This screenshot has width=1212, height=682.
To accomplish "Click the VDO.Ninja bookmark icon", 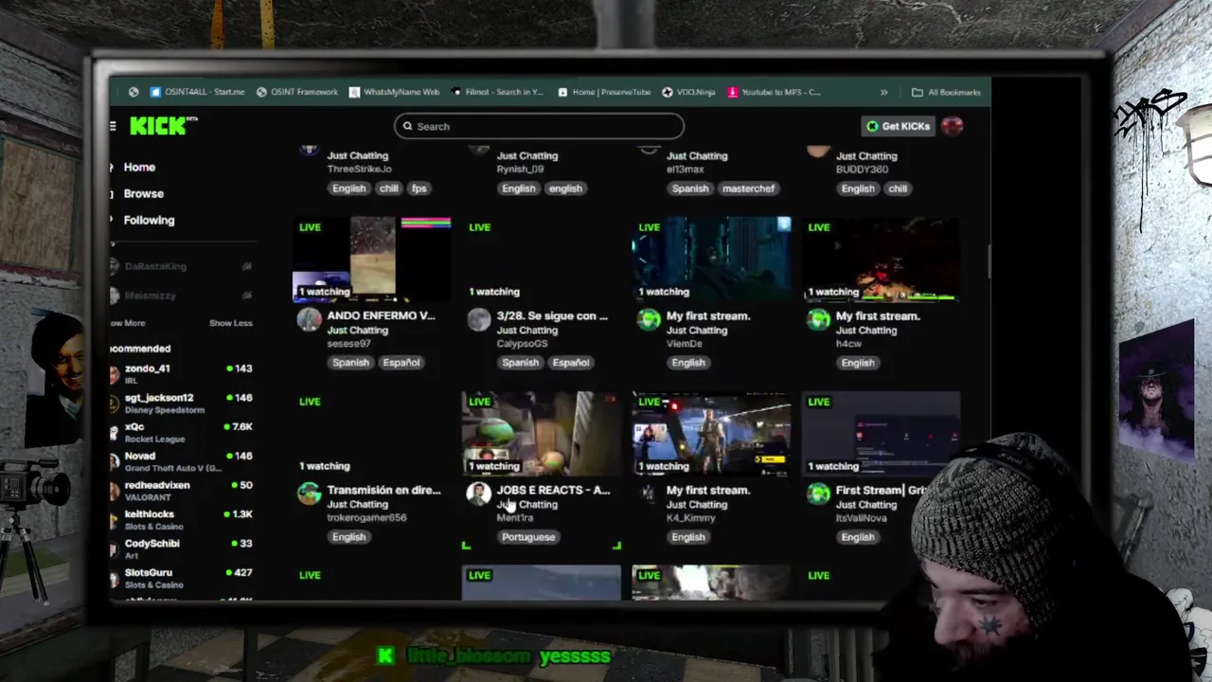I will (668, 92).
